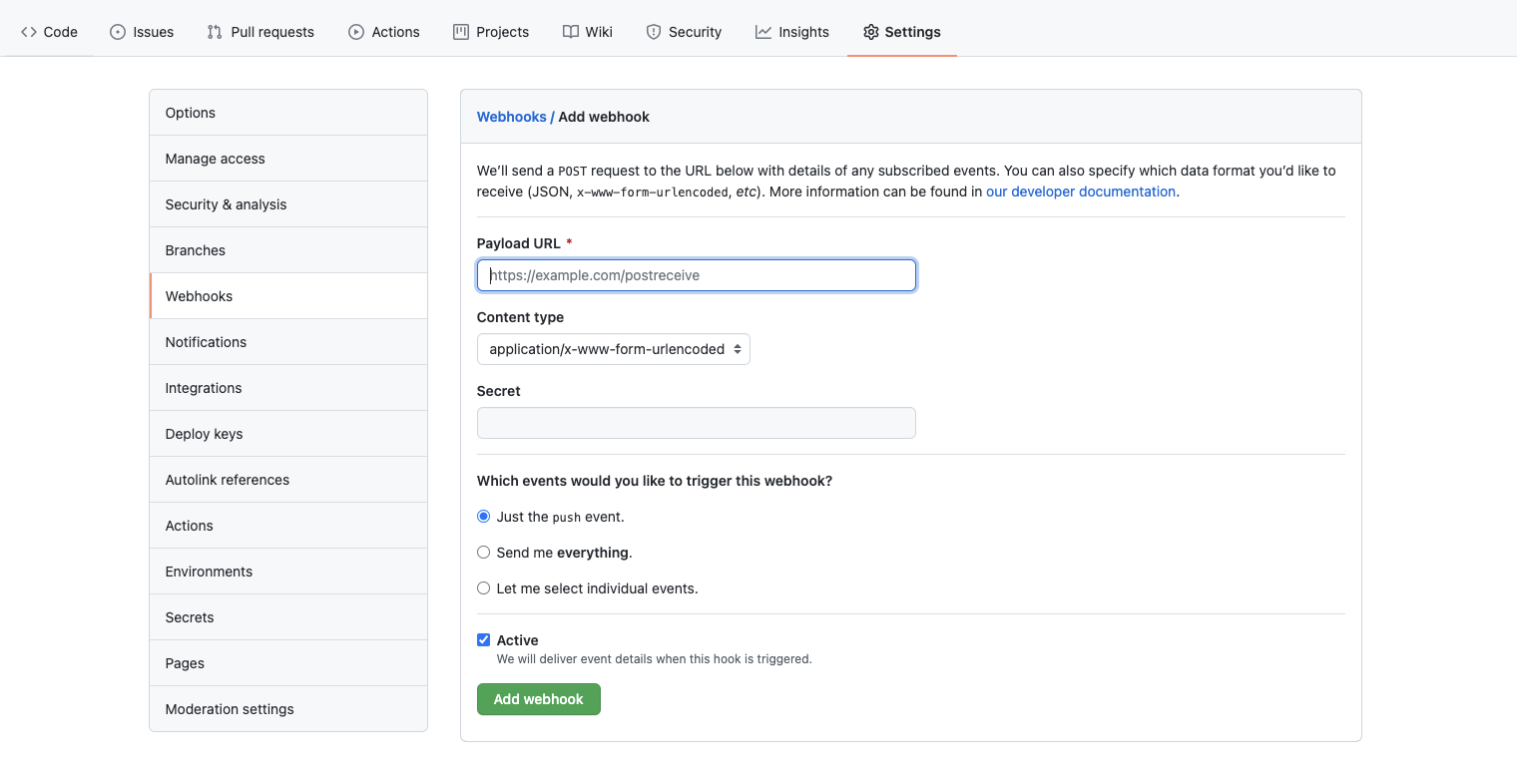Open Branches settings page

pyautogui.click(x=288, y=250)
